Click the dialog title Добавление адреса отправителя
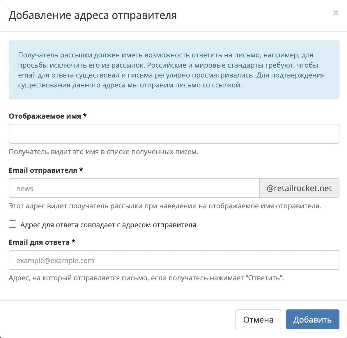 point(93,15)
